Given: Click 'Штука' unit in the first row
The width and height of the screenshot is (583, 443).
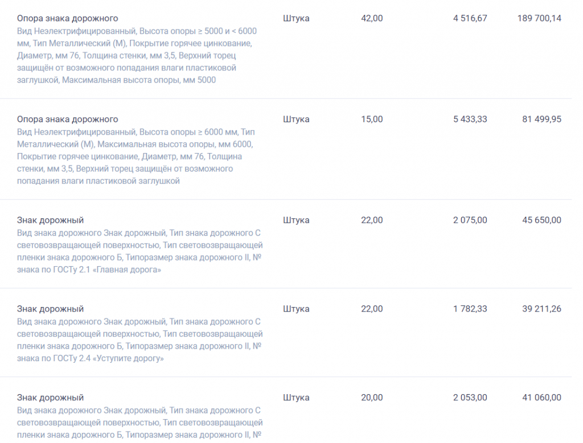Looking at the screenshot, I should tap(296, 18).
